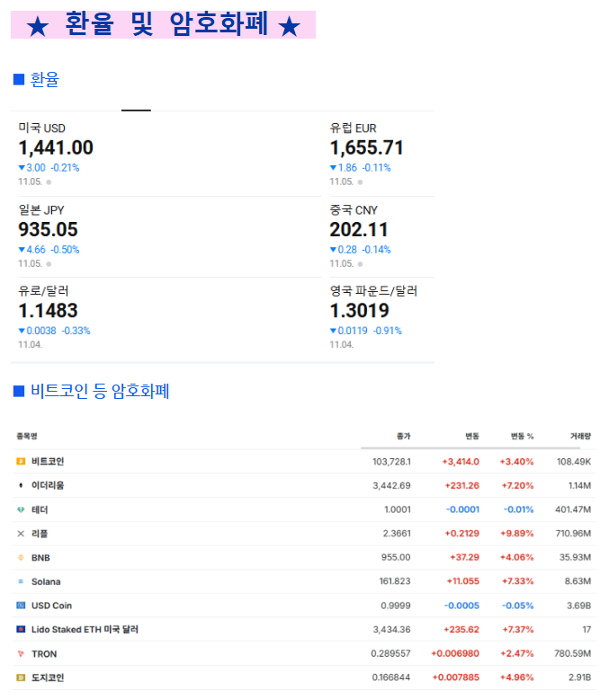The width and height of the screenshot is (609, 699).
Task: Open the 유로/달러 rate entry
Action: pos(49,311)
